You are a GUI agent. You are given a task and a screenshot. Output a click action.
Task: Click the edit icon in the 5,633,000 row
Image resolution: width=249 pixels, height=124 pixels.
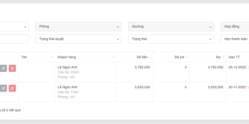coord(3,88)
